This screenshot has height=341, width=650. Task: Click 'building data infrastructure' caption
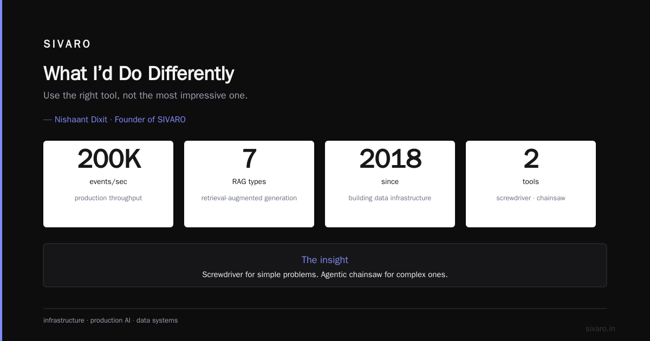390,198
